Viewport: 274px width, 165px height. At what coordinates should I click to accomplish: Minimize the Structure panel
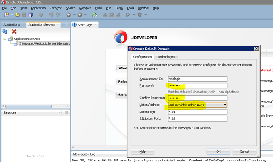[67, 112]
